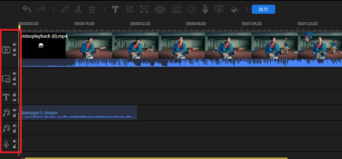Click ruler at 00:01:04.00 mark
342x159 pixels.
pyautogui.click(x=252, y=24)
